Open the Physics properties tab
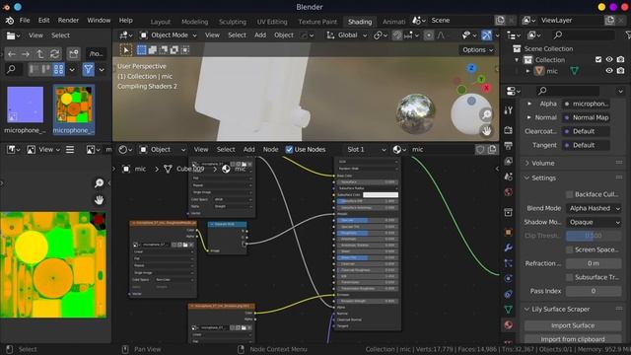This screenshot has height=355, width=631. coord(509,278)
